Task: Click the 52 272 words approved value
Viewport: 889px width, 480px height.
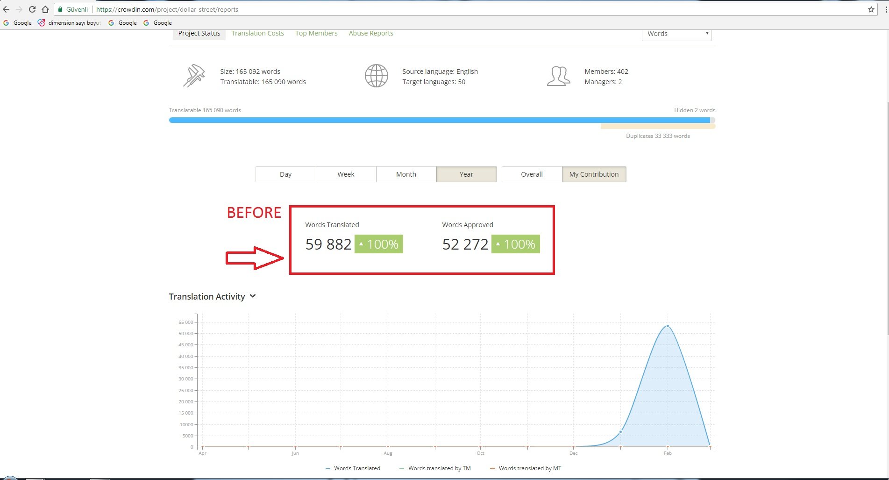Action: click(x=465, y=244)
